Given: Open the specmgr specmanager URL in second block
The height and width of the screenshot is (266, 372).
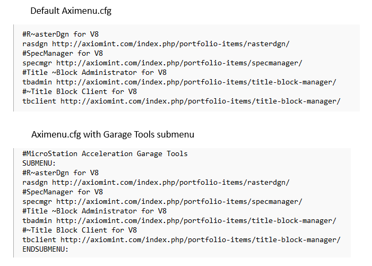Looking at the screenshot, I should point(179,202).
